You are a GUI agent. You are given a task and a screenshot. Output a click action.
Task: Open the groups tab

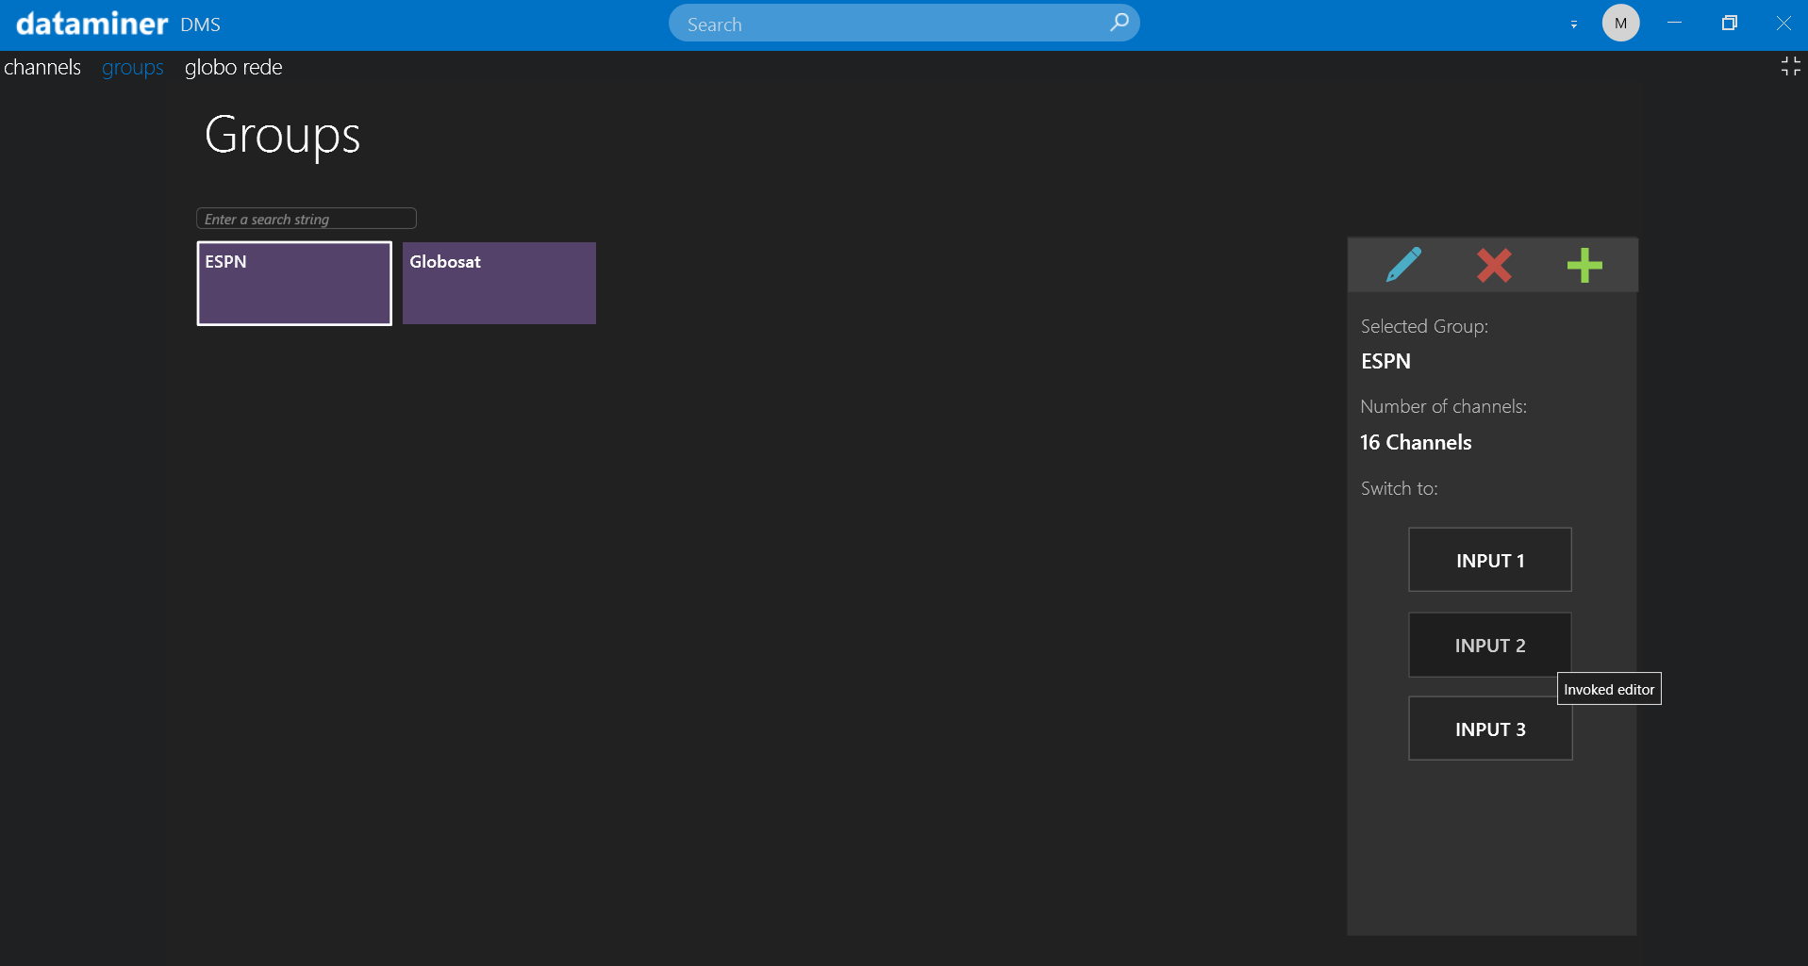point(133,68)
